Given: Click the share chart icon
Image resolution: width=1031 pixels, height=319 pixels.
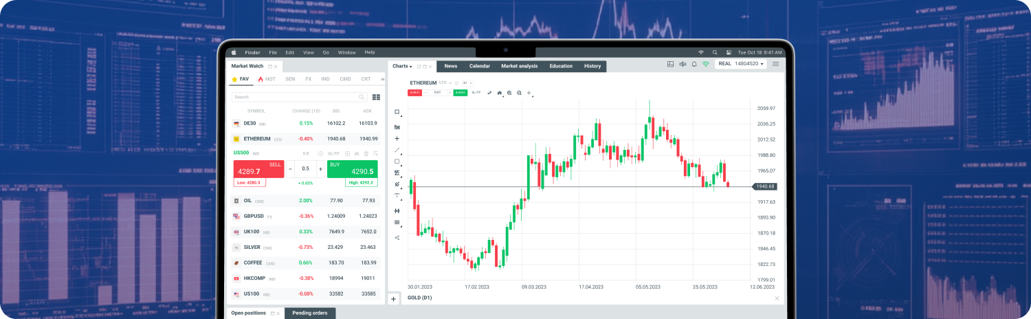Looking at the screenshot, I should [x=397, y=237].
